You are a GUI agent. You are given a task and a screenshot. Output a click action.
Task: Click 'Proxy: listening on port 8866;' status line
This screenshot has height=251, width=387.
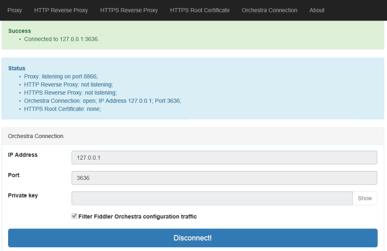[x=61, y=76]
